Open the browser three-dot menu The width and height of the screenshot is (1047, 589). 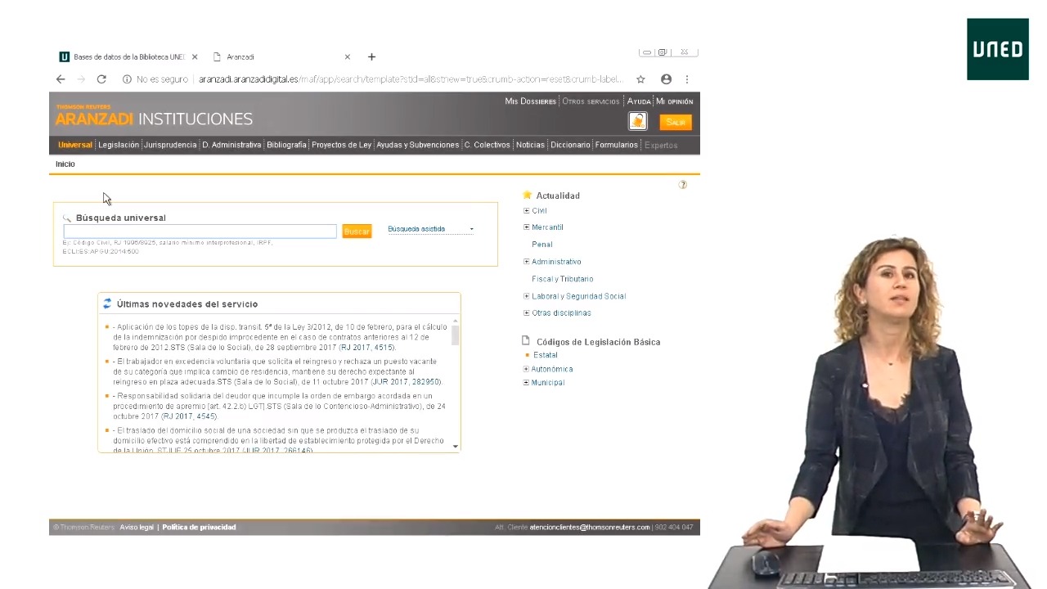coord(687,79)
